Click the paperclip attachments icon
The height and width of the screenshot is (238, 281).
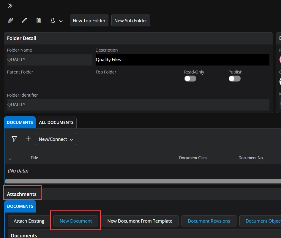click(x=10, y=20)
